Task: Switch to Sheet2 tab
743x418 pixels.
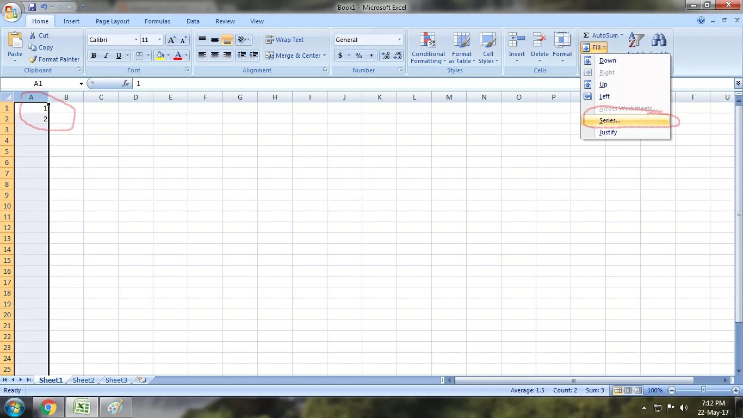Action: (83, 380)
